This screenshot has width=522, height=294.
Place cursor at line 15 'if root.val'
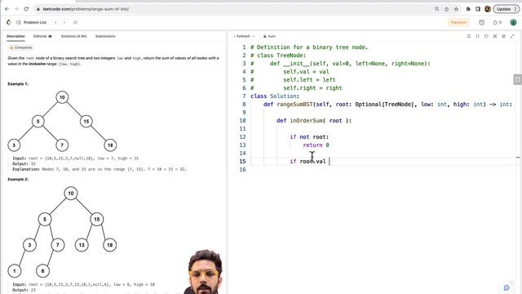(307, 162)
